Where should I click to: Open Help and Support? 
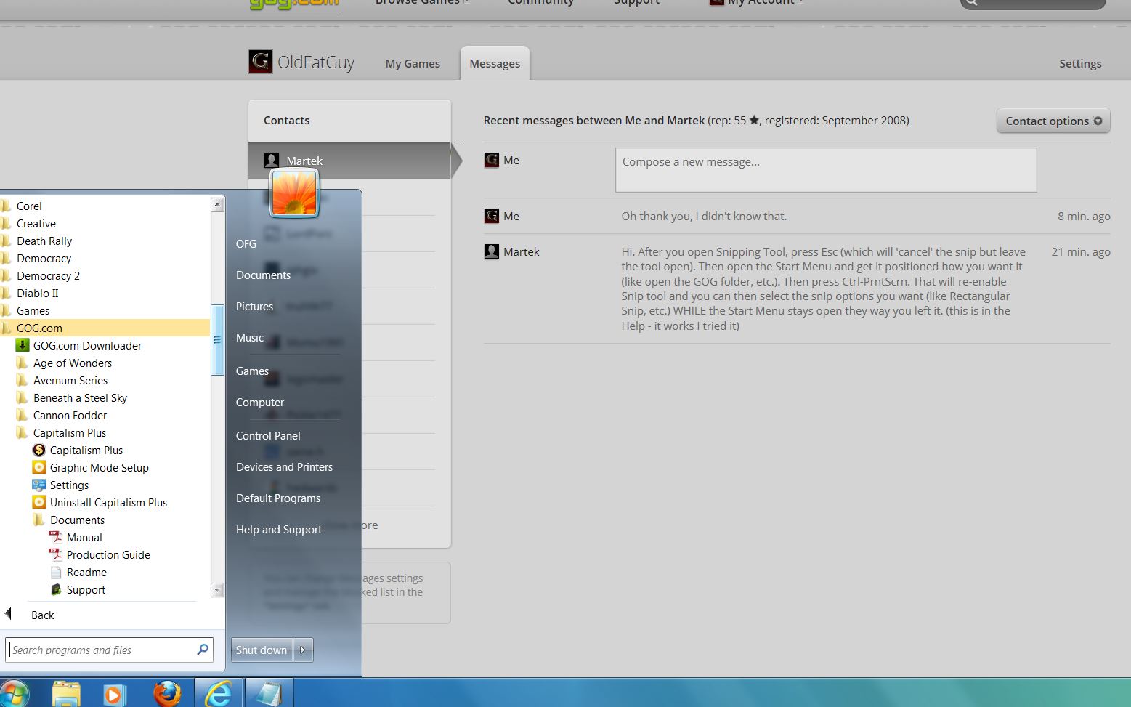coord(278,529)
